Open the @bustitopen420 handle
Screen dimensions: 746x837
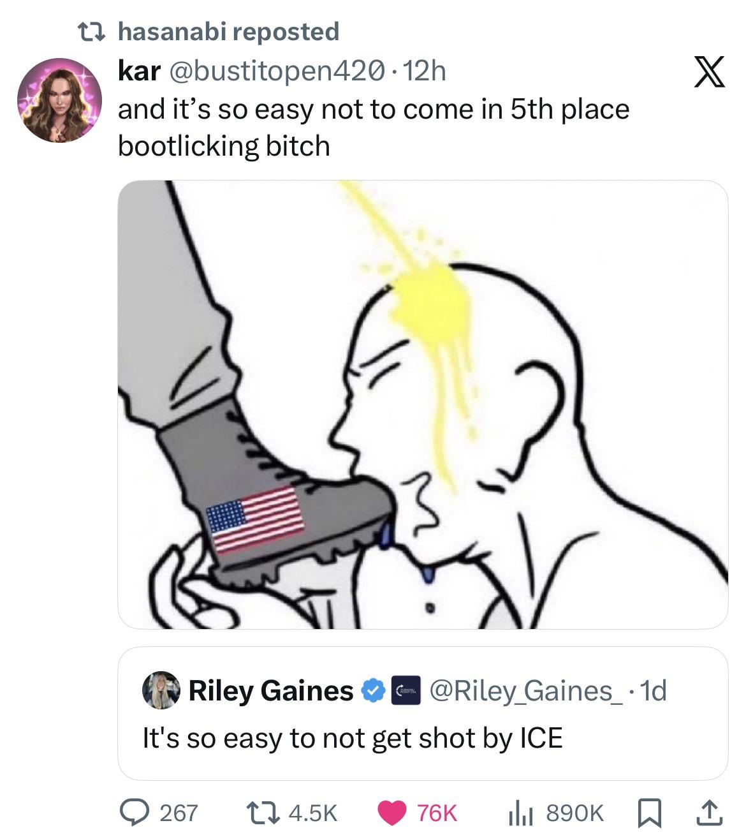point(277,71)
